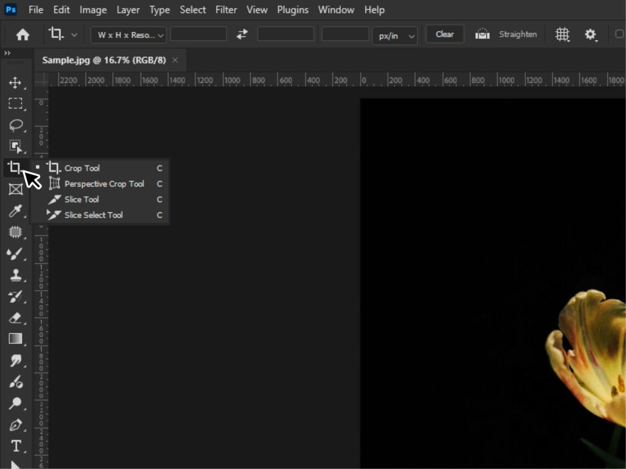Click the crop width input field
This screenshot has height=469, width=626.
coord(198,34)
